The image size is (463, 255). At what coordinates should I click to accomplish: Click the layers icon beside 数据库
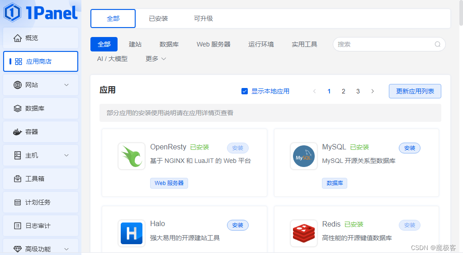pos(18,108)
